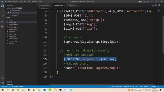Viewport: 164px width, 92px height.
Task: Click the Visual Studio Code taskbar icon
Action: (x=45, y=90)
